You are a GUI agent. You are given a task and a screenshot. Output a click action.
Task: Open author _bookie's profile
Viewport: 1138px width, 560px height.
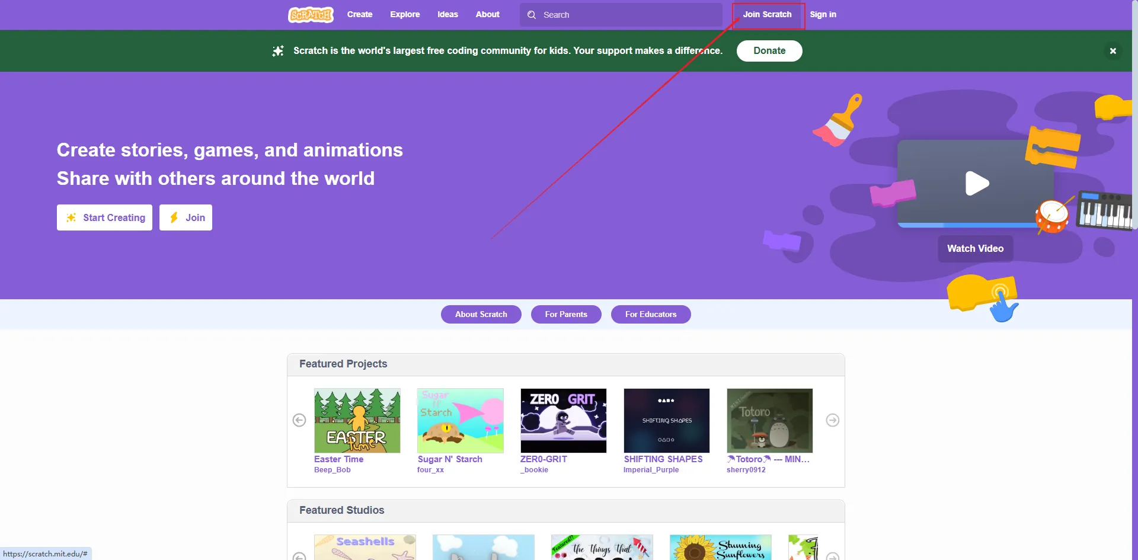(534, 470)
